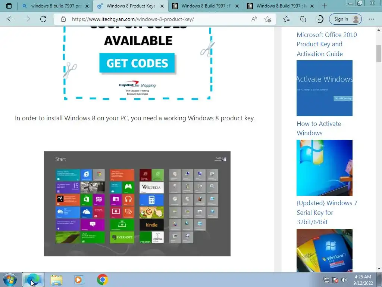
Task: Go back to the previous page
Action: pyautogui.click(x=10, y=19)
